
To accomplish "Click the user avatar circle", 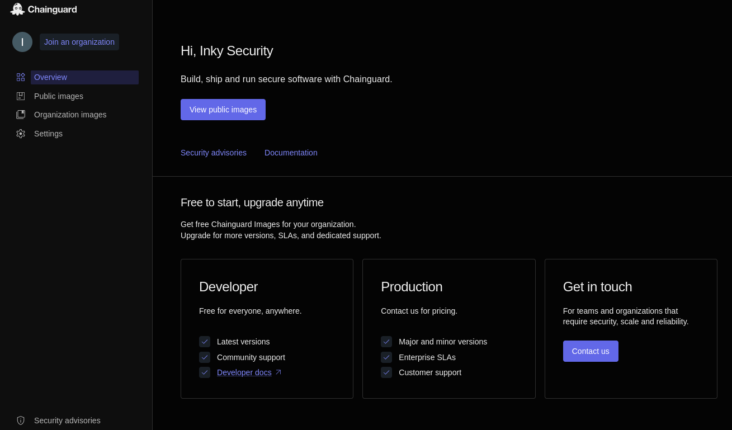I will (22, 42).
